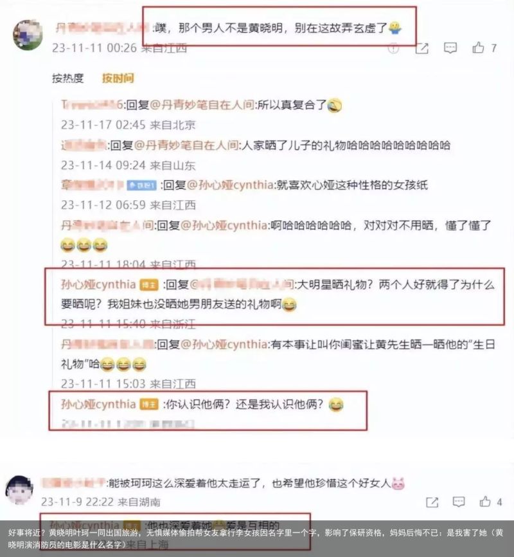Click the blue badge beside 章 username

pyautogui.click(x=141, y=185)
